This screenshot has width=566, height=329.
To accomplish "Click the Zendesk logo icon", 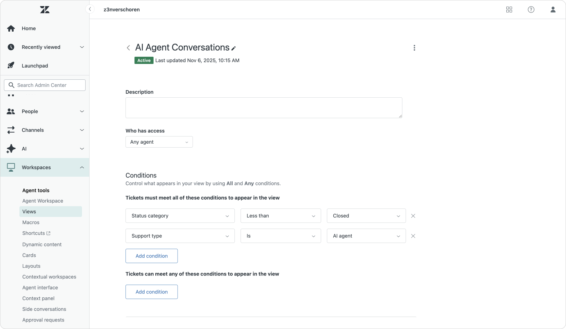I will (x=45, y=10).
